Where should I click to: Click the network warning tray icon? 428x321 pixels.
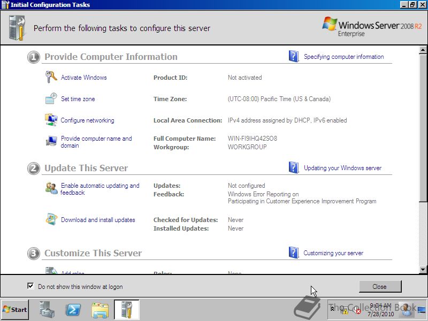pos(344,310)
